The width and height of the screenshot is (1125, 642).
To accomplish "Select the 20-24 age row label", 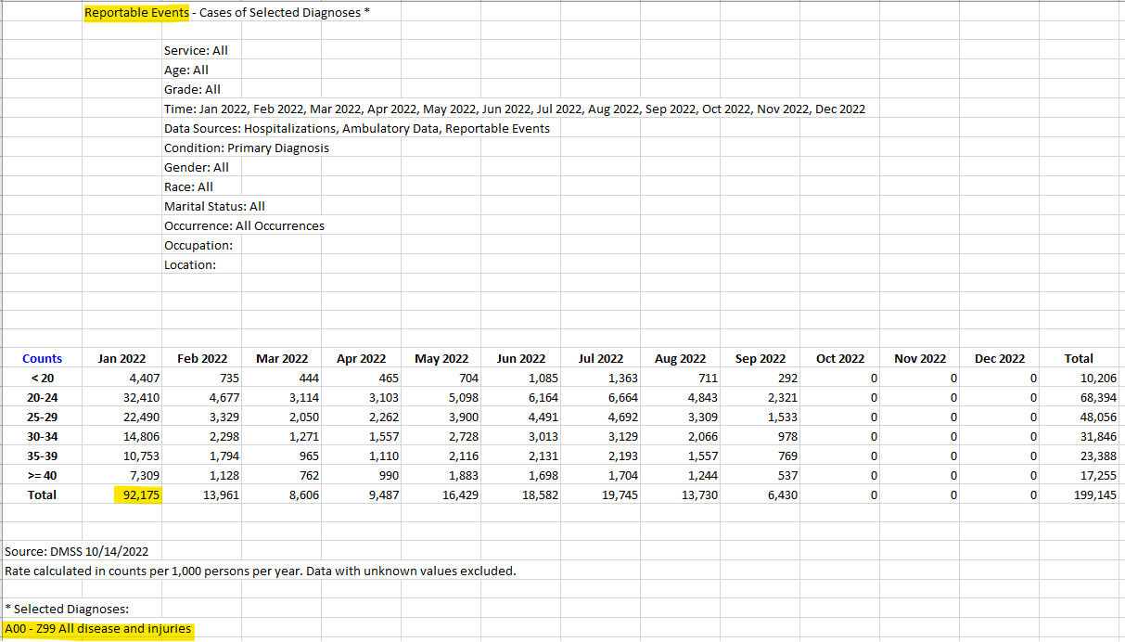I will [43, 397].
